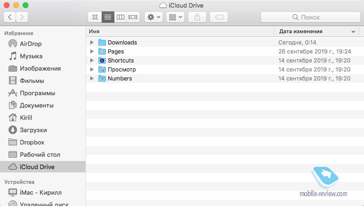This screenshot has height=207, width=364.
Task: Select the Shortcuts folder icon
Action: (102, 61)
